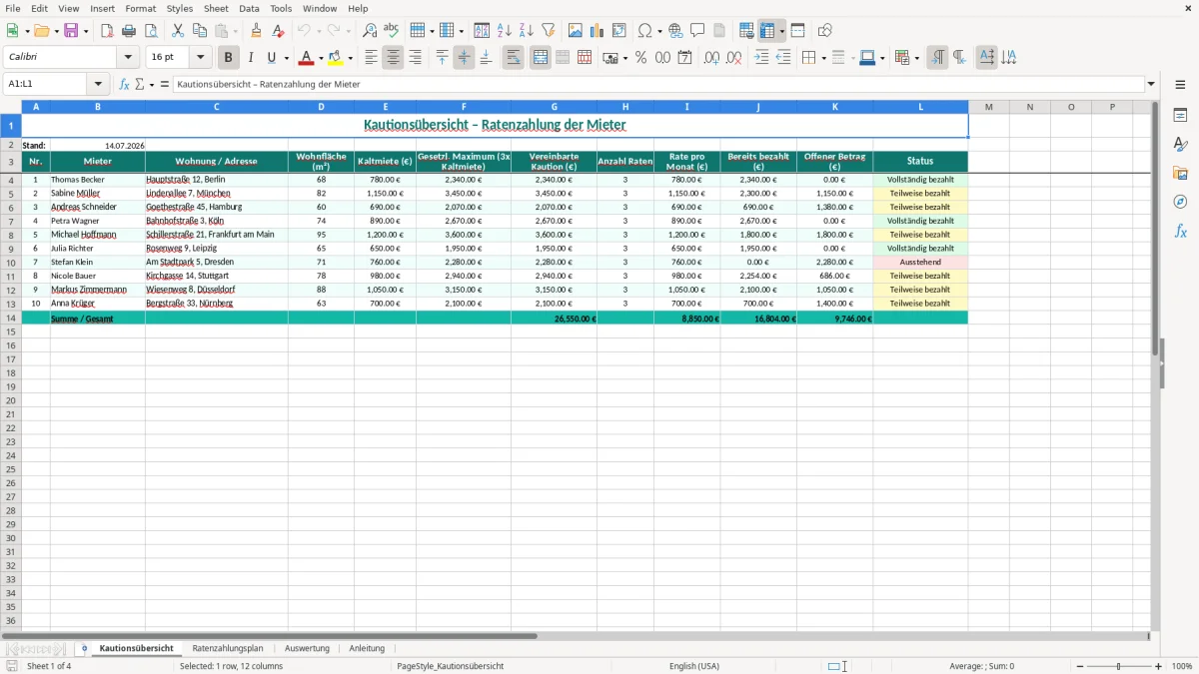The image size is (1199, 674).
Task: Toggle Merge and Center Cells
Action: [541, 58]
